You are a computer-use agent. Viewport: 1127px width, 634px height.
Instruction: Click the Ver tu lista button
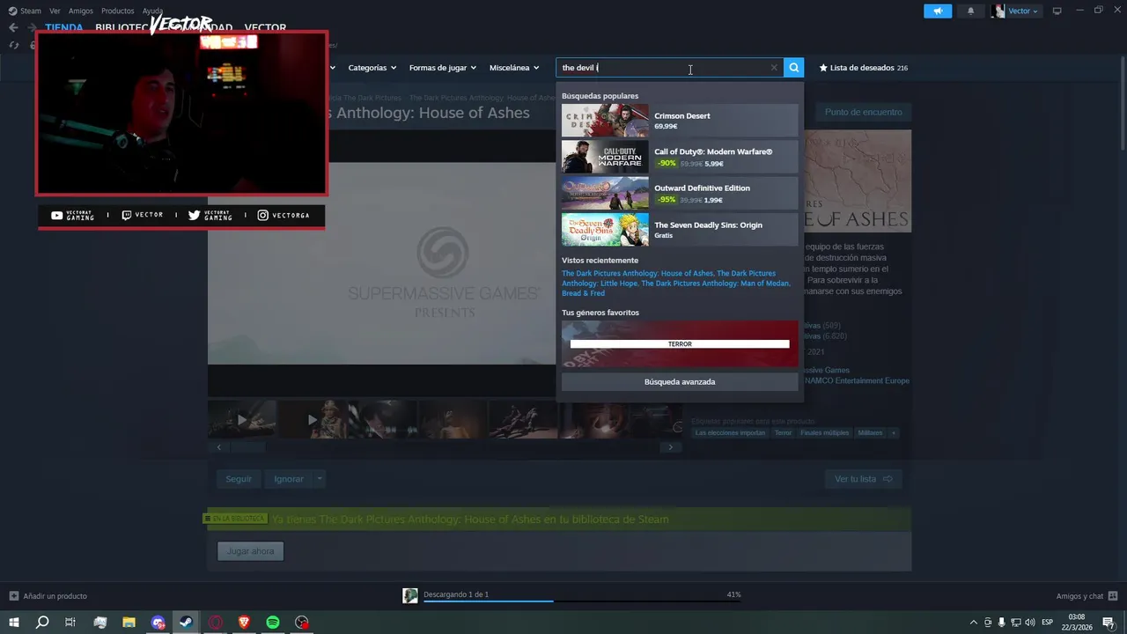863,479
